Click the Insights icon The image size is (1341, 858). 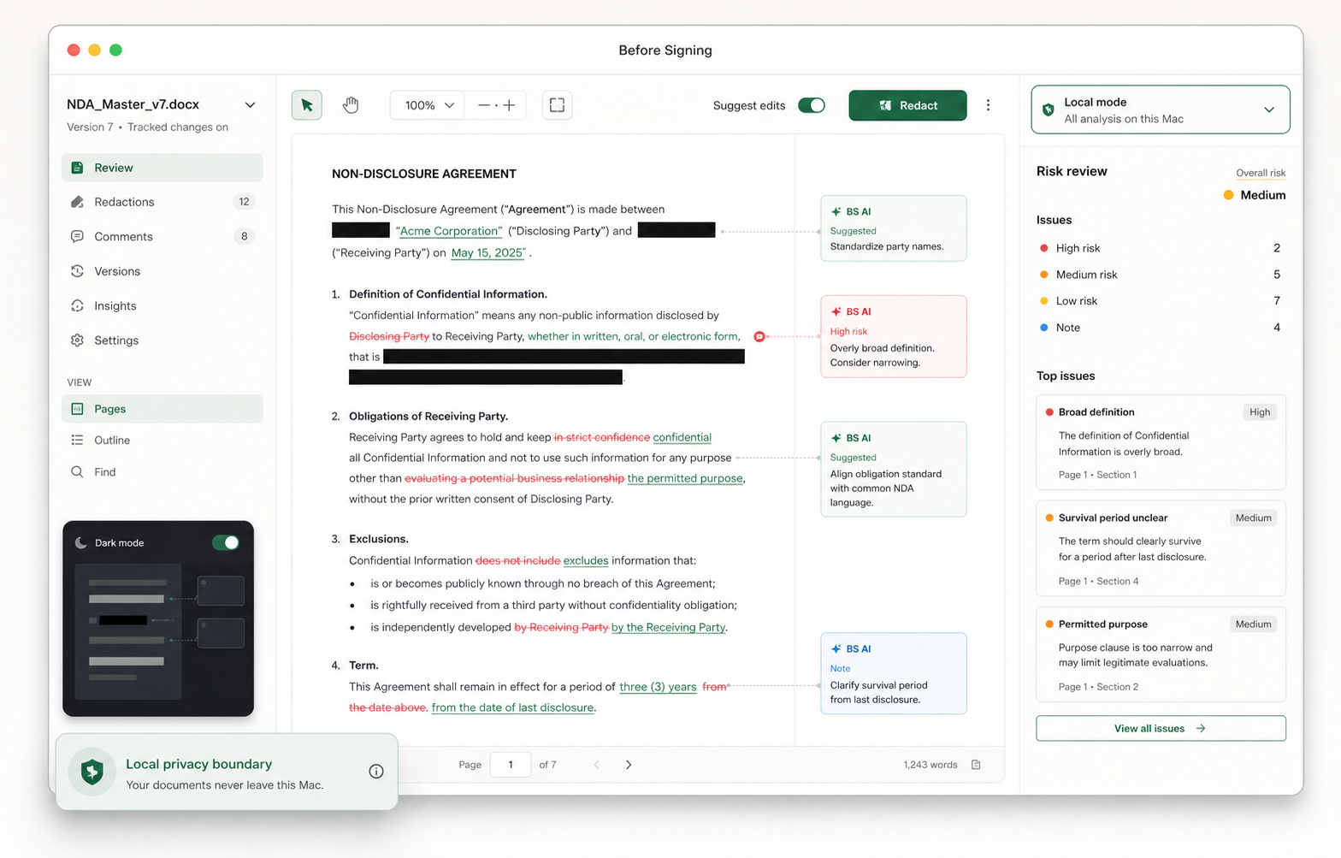77,305
